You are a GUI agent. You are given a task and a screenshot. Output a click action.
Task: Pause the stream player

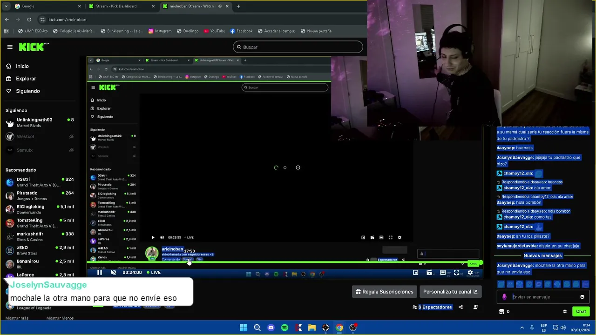pos(100,273)
